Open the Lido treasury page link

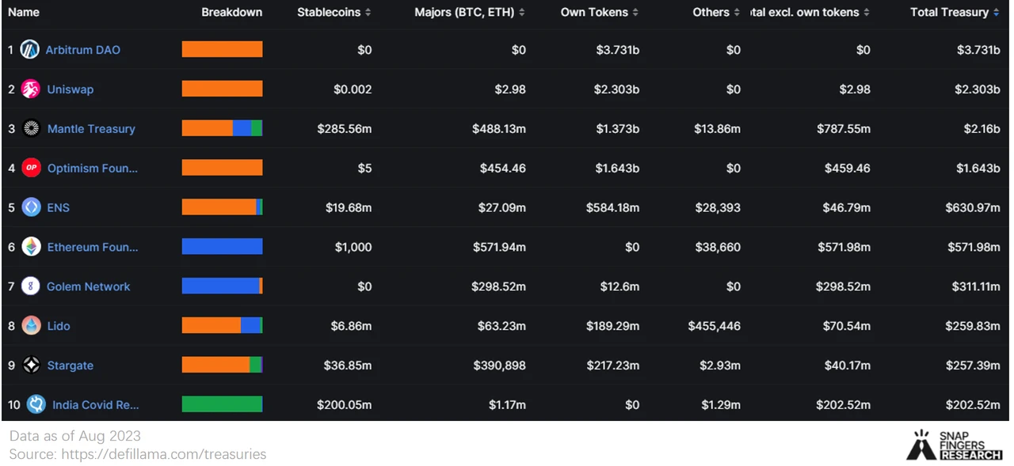click(x=59, y=326)
